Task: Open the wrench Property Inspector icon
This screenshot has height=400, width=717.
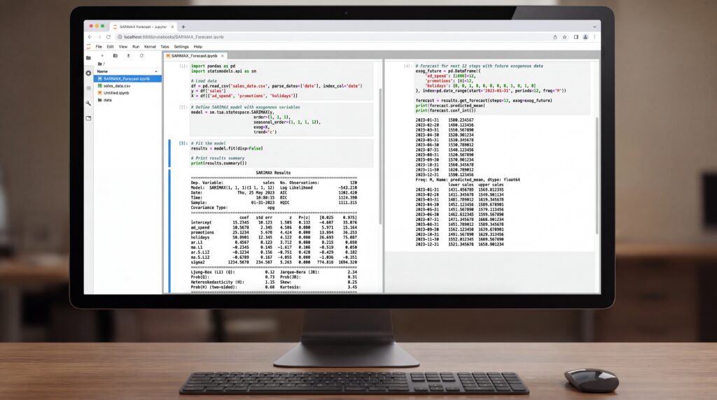Action: coord(88,103)
